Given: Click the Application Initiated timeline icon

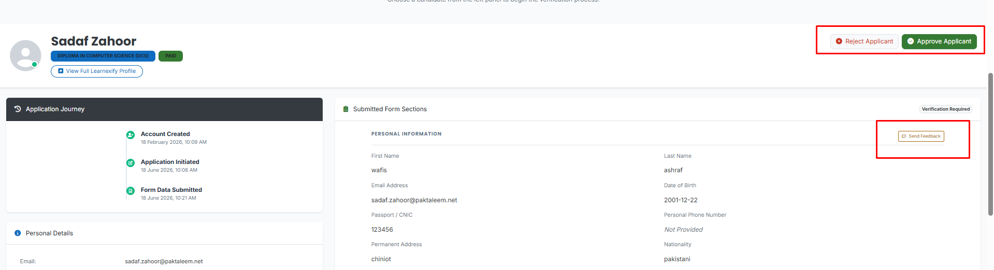Looking at the screenshot, I should (131, 163).
